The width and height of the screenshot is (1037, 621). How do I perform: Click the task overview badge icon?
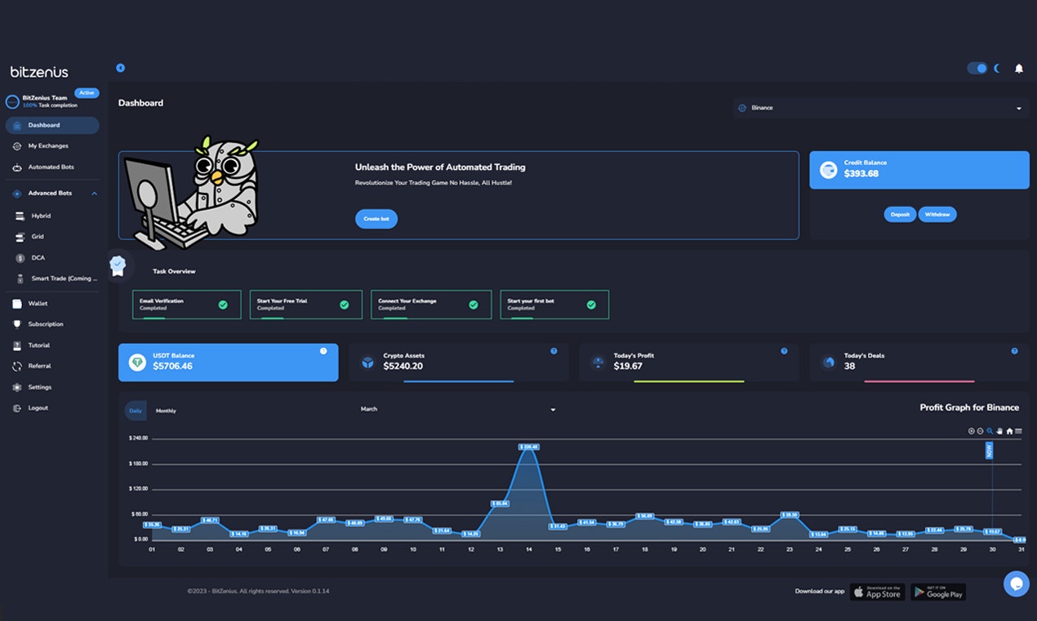(118, 265)
